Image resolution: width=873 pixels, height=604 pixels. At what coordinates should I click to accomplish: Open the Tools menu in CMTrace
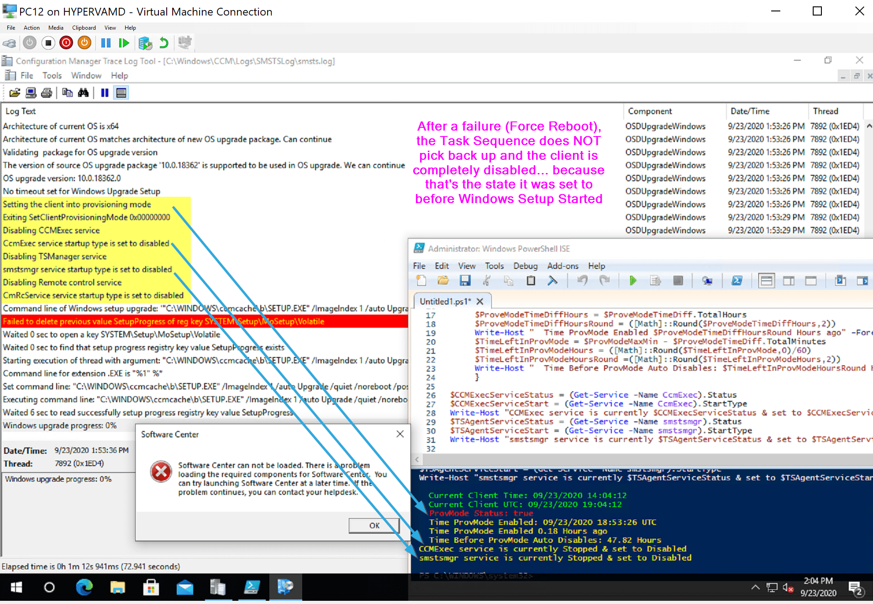point(52,76)
